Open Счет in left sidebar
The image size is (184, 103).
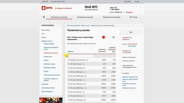[43, 34]
